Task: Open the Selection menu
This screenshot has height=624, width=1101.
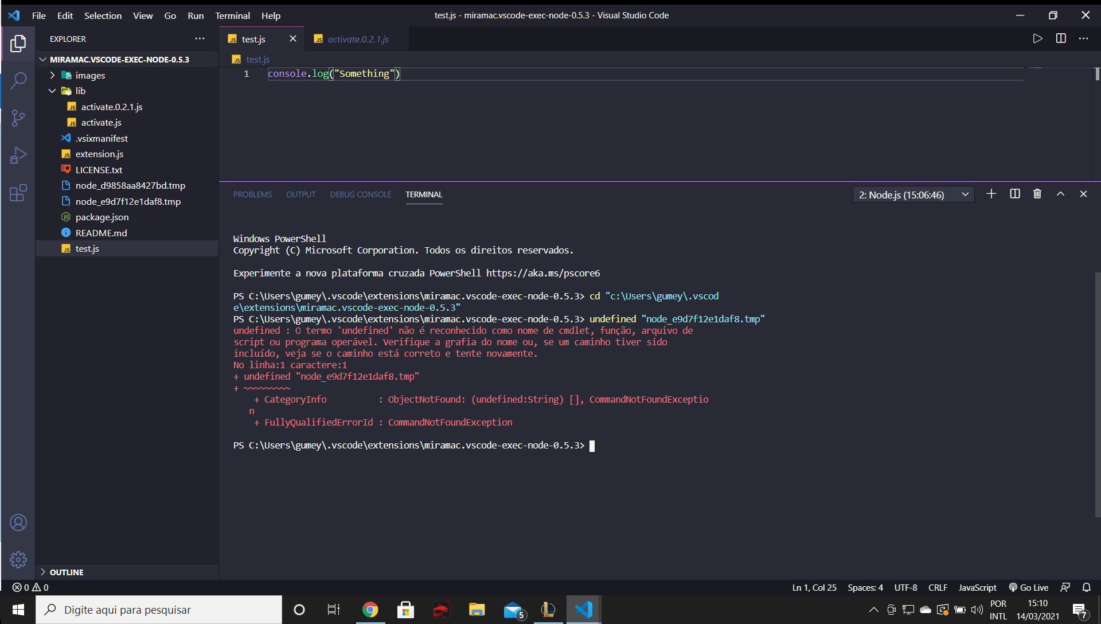Action: (x=103, y=15)
